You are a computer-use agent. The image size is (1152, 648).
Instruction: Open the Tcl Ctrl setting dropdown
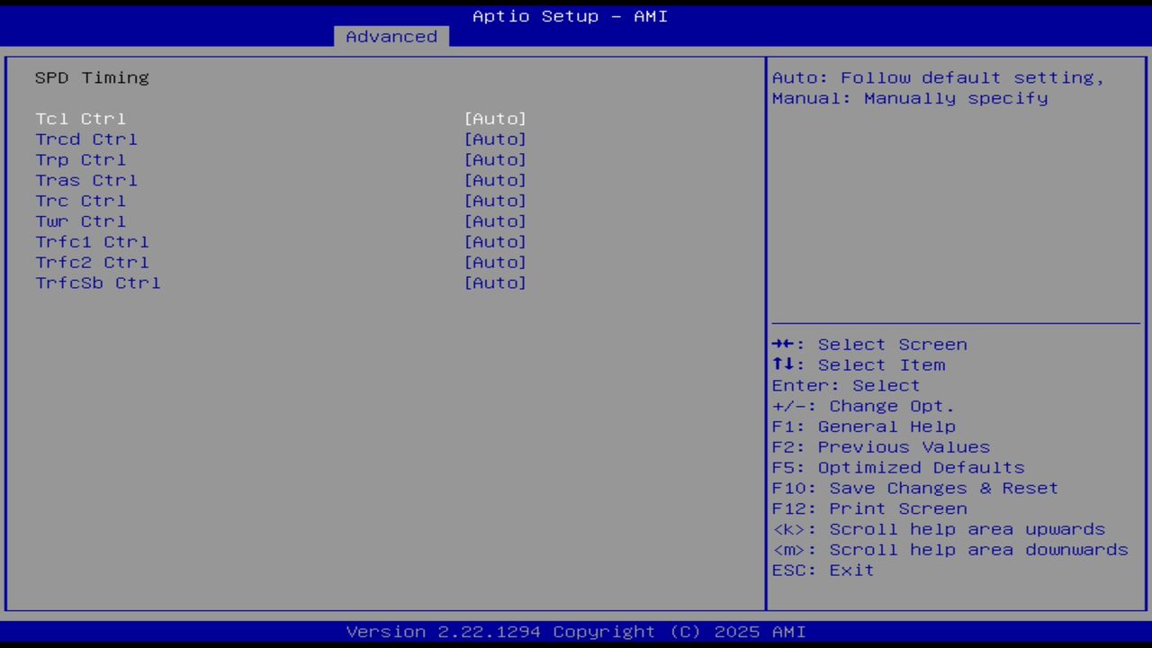(495, 118)
